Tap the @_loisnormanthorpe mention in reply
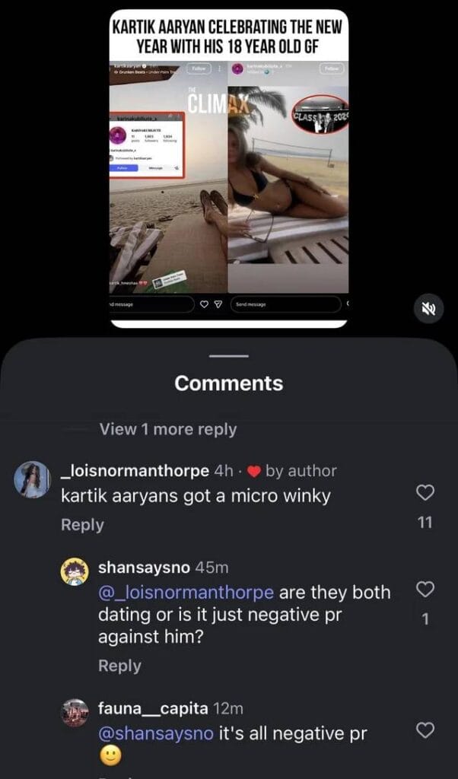458x779 pixels. tap(186, 592)
